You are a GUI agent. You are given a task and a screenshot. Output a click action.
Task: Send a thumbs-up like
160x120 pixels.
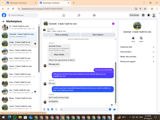[x=114, y=109]
